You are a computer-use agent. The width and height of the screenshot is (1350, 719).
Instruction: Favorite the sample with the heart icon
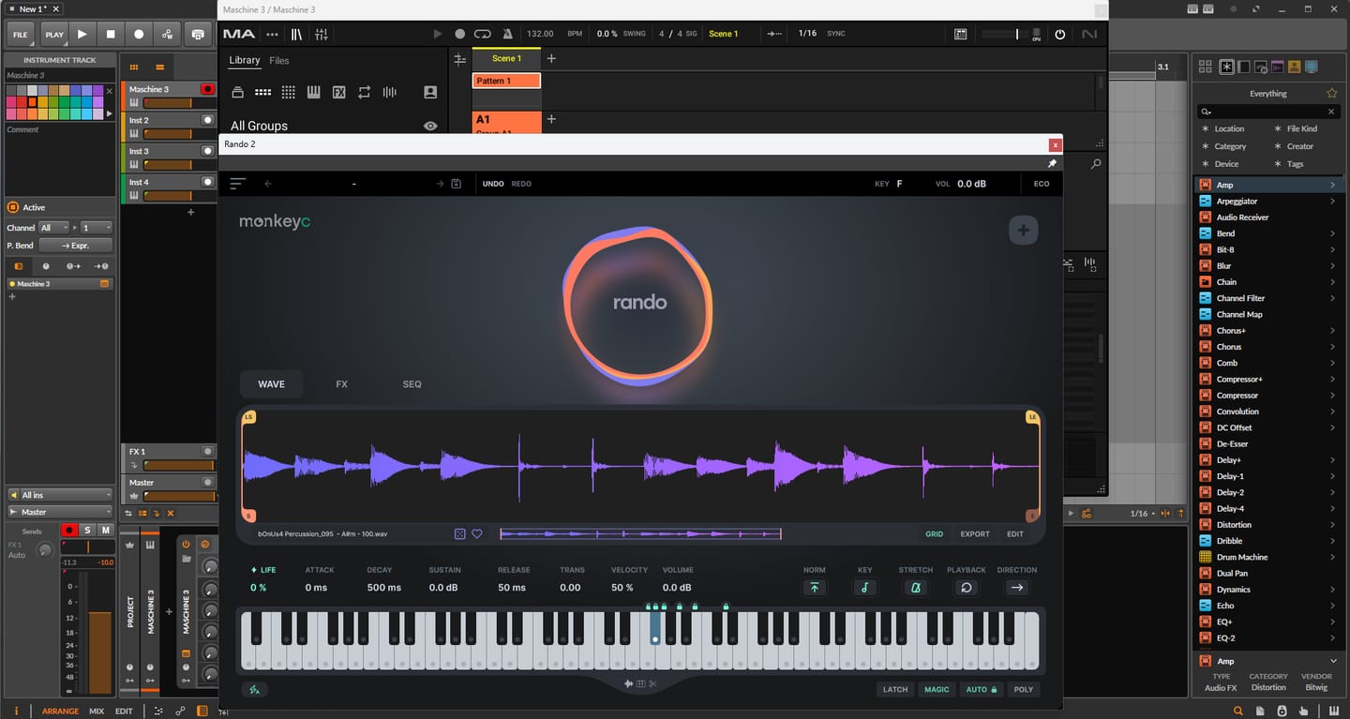[x=476, y=534]
